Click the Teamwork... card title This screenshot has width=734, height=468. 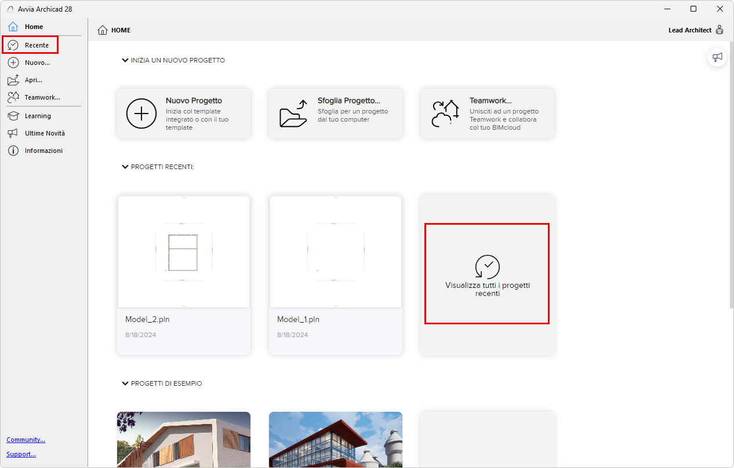pos(490,101)
